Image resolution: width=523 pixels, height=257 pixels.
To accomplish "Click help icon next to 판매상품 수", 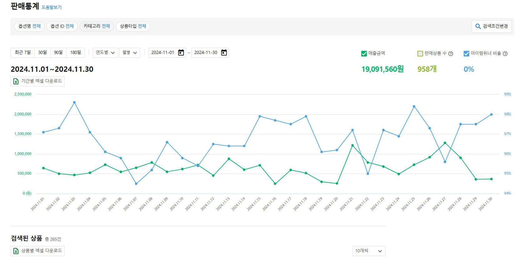I will pyautogui.click(x=451, y=54).
